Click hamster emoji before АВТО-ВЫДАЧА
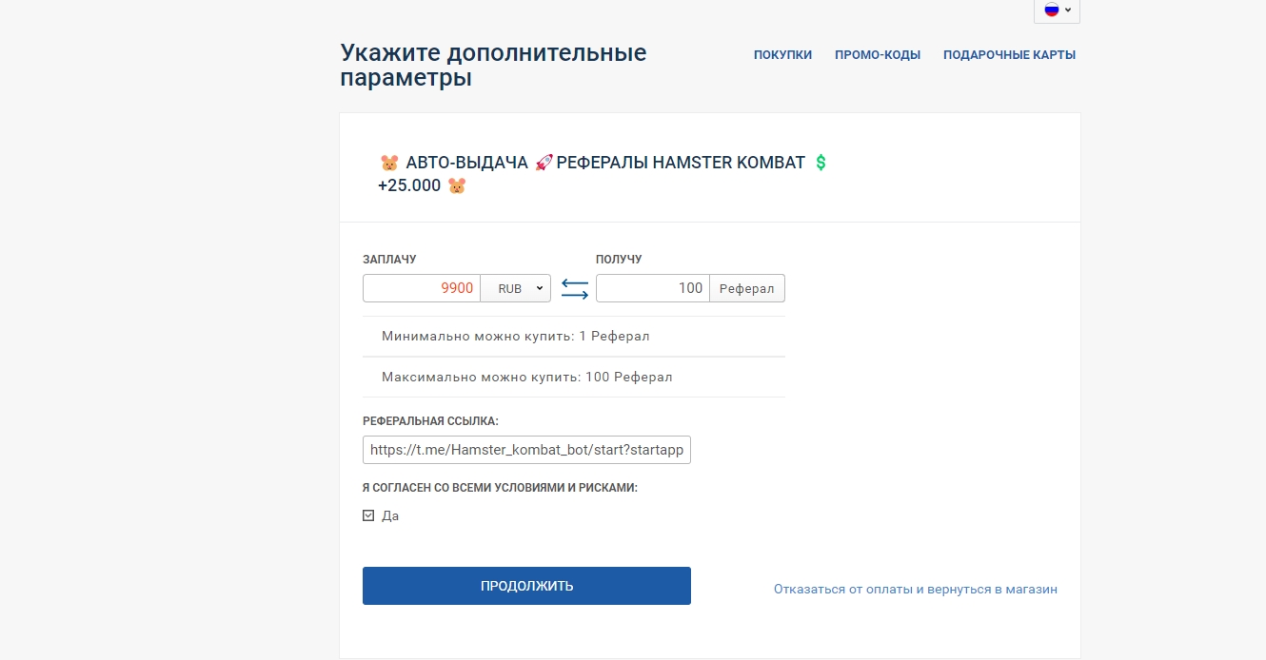Screen dimensions: 1266x660 pos(389,163)
